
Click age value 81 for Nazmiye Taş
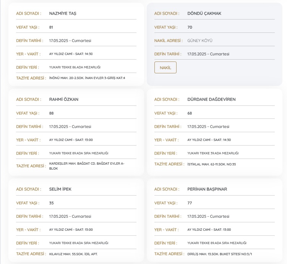[x=51, y=27]
